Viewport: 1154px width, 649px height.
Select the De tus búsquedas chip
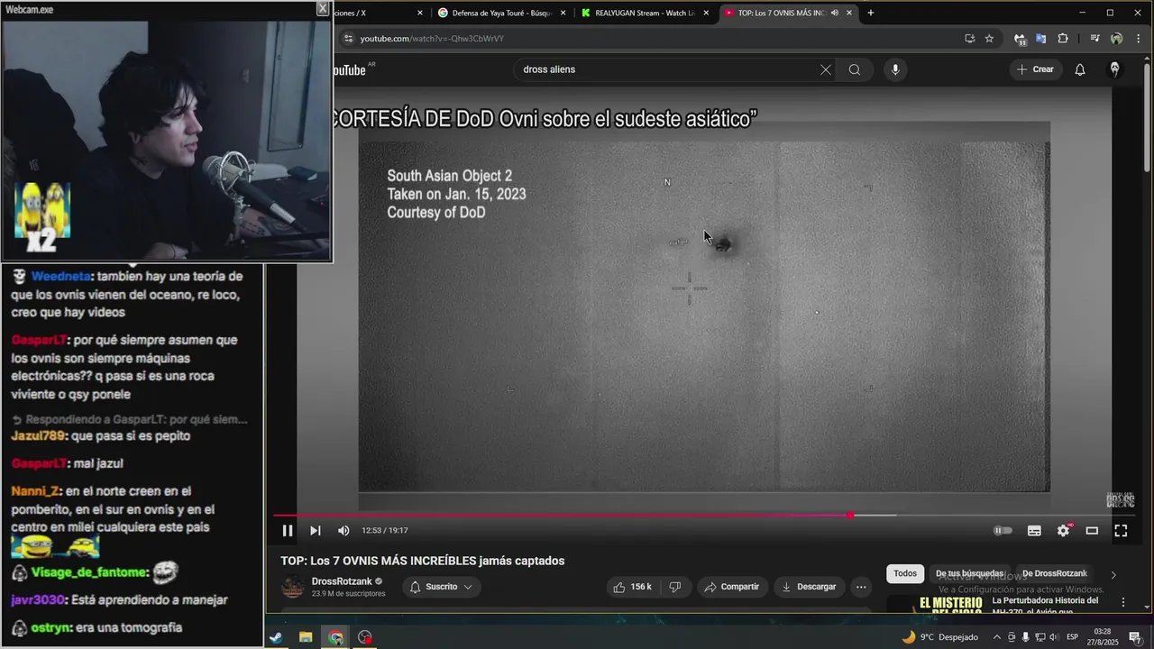tap(969, 573)
